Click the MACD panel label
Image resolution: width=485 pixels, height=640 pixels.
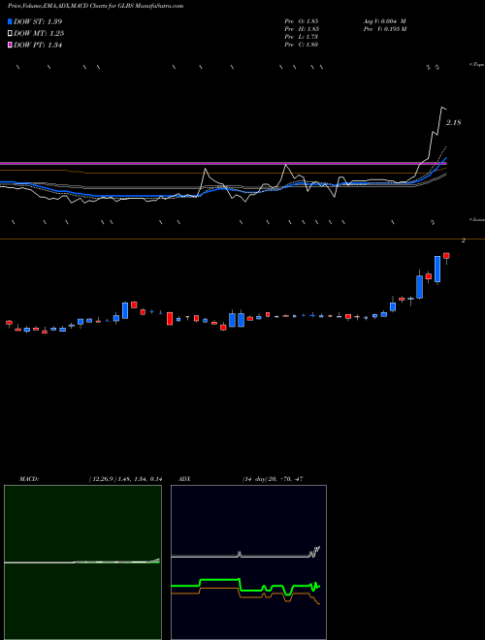[x=28, y=479]
